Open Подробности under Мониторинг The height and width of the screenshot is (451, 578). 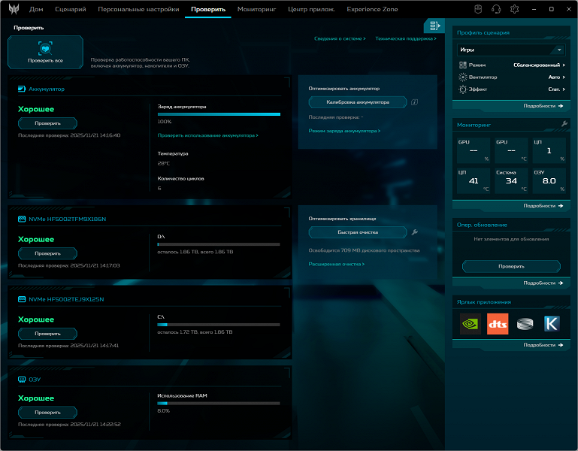(x=543, y=206)
